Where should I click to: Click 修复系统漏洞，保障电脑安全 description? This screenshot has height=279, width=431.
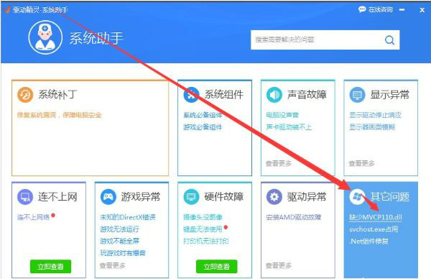coord(60,115)
